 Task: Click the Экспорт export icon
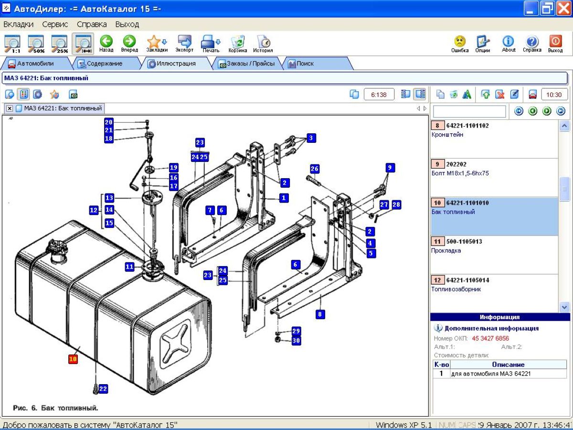pos(184,43)
